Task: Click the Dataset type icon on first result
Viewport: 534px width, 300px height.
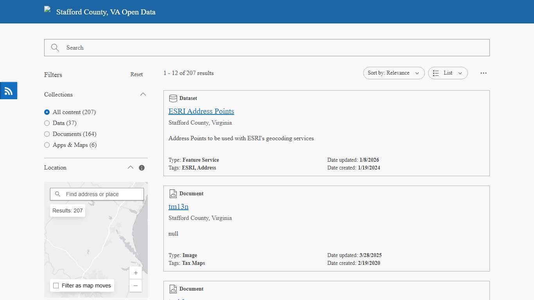Action: pyautogui.click(x=173, y=98)
